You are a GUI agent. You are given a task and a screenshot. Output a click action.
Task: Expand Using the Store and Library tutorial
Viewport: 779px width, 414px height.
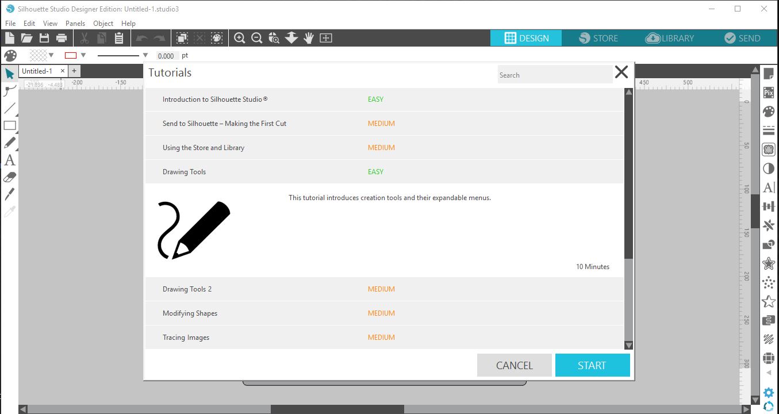(x=384, y=148)
